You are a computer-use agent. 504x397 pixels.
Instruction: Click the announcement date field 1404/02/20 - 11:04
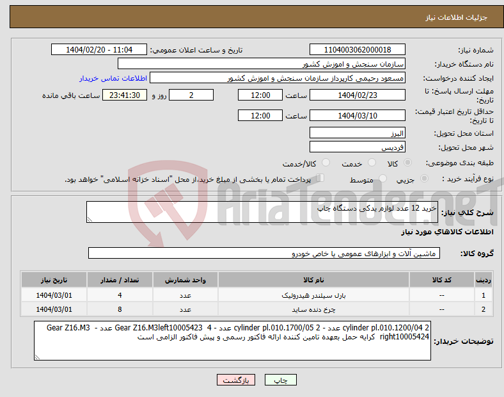click(99, 49)
